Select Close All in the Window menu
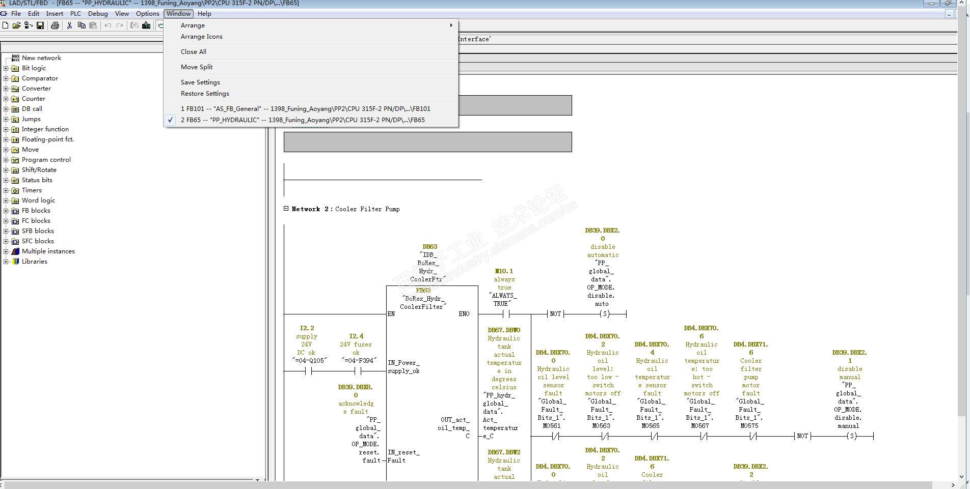Viewport: 970px width, 489px height. 311,52
